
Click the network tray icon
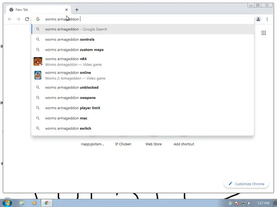point(243,203)
